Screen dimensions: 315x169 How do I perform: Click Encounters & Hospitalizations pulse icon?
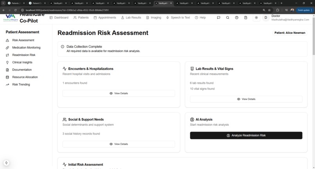pos(64,69)
